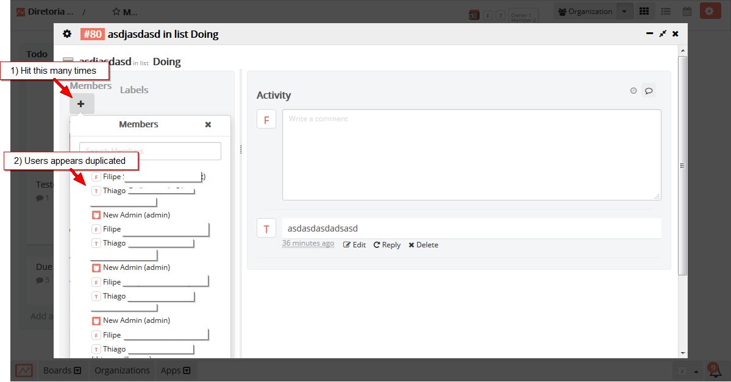Open the Organization dropdown
The height and width of the screenshot is (382, 731).
(x=624, y=11)
